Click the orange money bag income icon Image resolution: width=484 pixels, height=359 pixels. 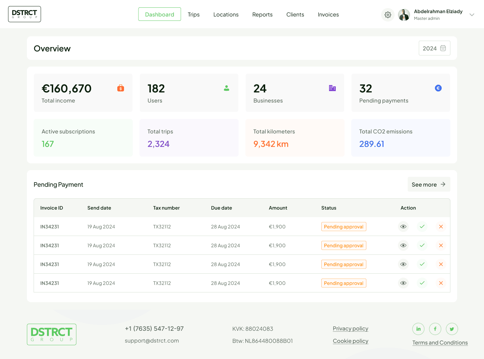121,88
